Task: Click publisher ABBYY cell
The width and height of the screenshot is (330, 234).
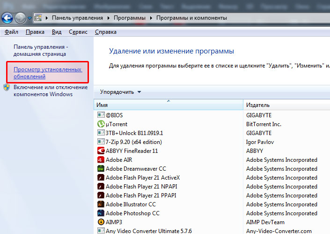Action: pyautogui.click(x=255, y=151)
